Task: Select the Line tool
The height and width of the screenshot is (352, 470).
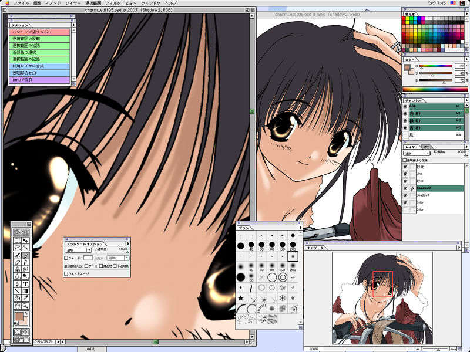Action: (18, 290)
